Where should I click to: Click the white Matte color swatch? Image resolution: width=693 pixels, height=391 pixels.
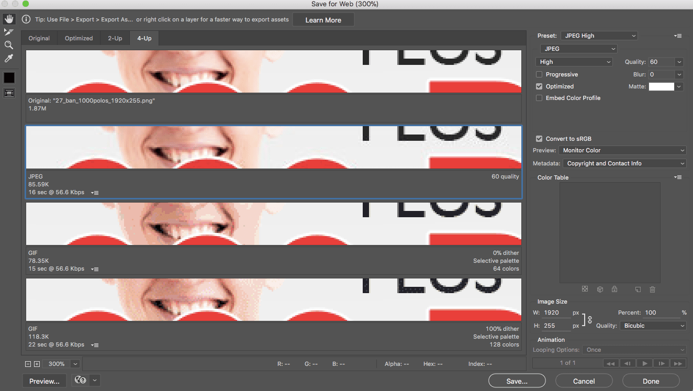click(661, 86)
